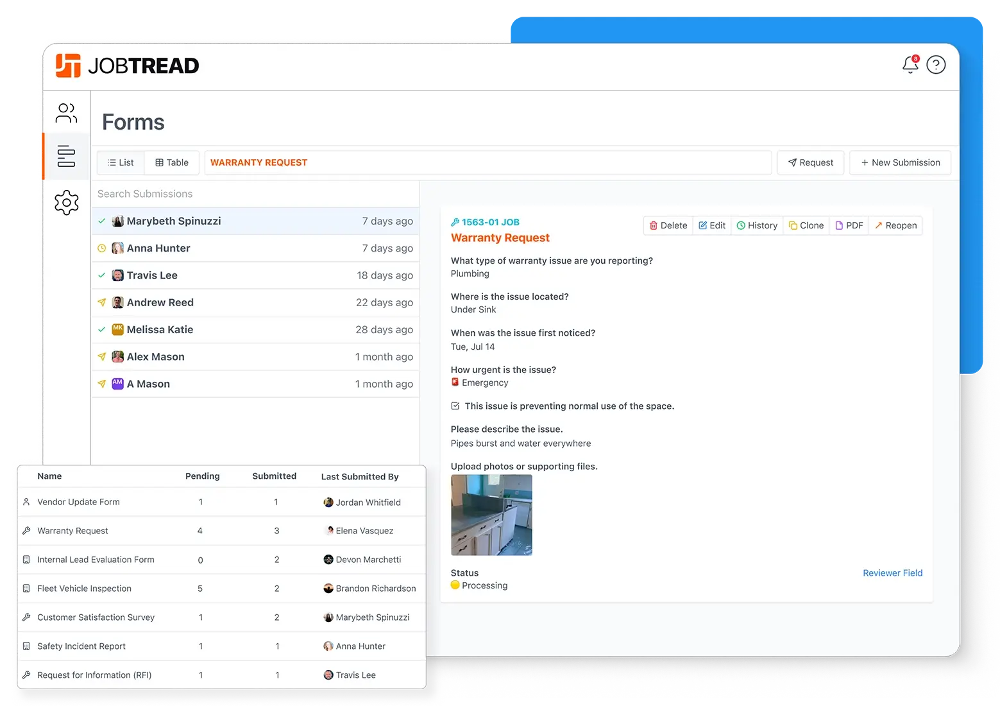Reopen the warranty request
This screenshot has width=1000, height=706.
896,225
